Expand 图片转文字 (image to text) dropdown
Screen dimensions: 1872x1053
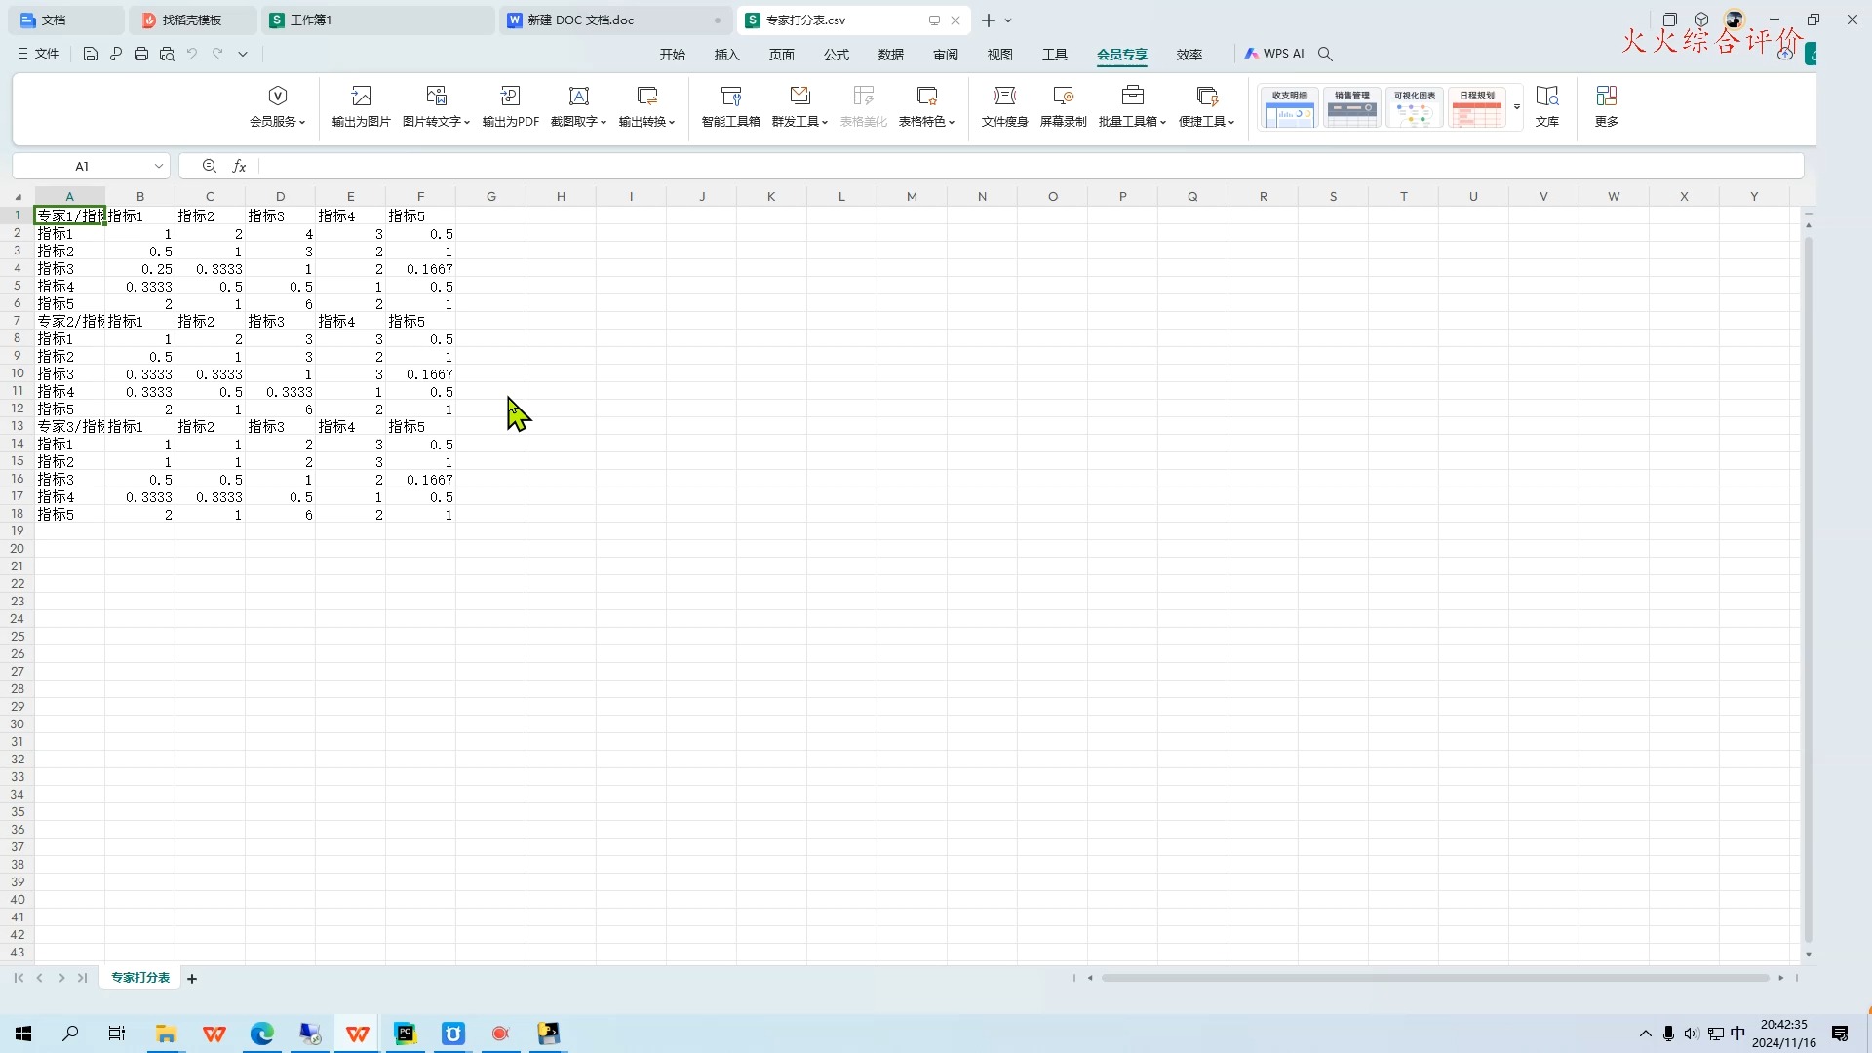[467, 123]
